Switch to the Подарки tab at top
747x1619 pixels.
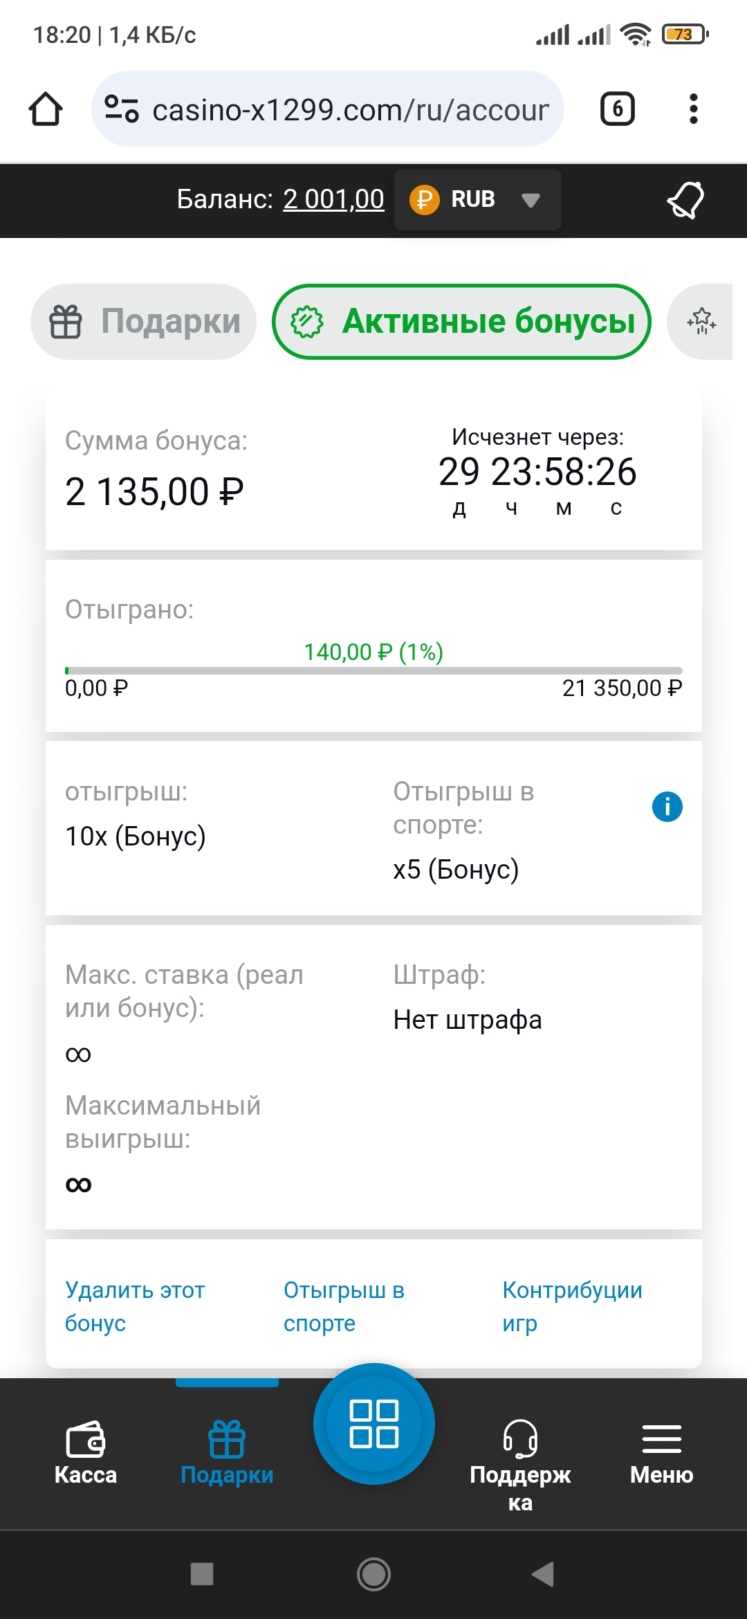click(x=144, y=322)
